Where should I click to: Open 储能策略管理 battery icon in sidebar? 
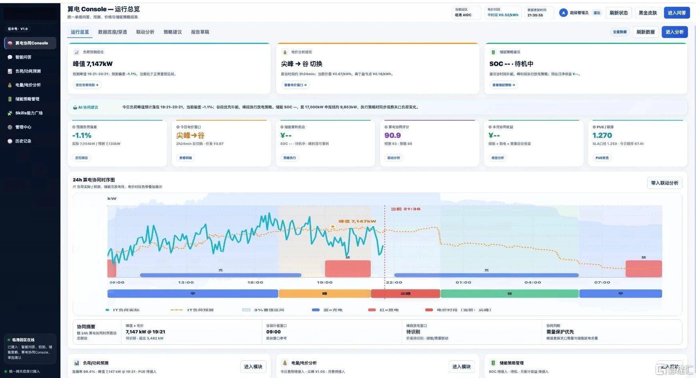[10, 99]
